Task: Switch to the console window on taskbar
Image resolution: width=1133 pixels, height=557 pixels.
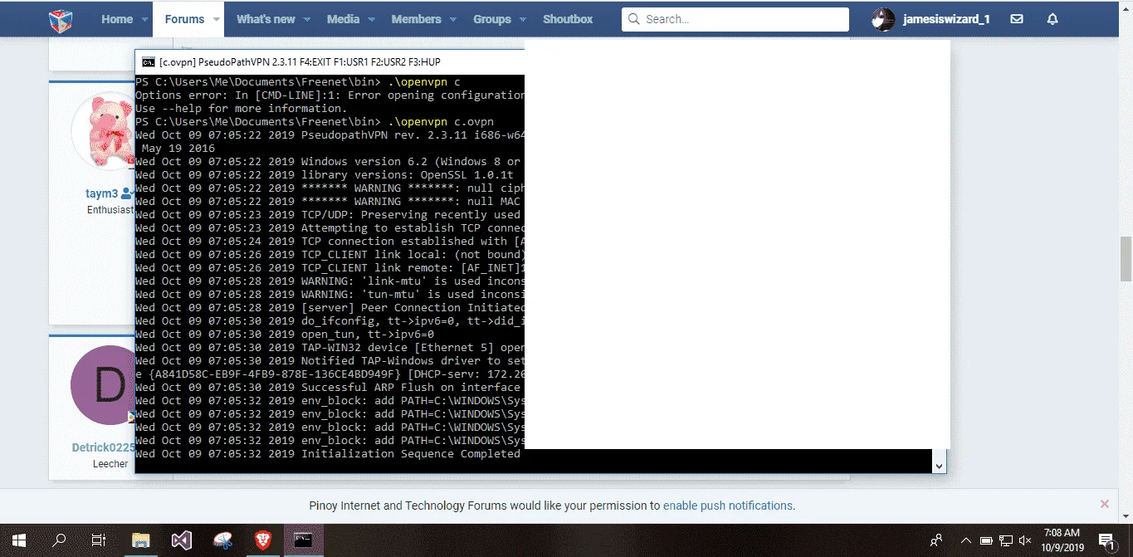Action: (x=304, y=540)
